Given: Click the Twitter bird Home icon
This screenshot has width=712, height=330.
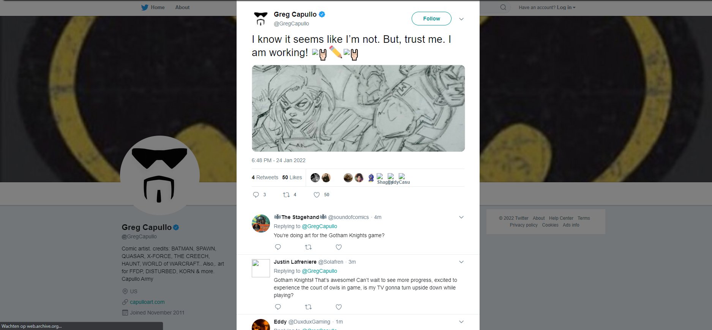Looking at the screenshot, I should click(x=145, y=7).
